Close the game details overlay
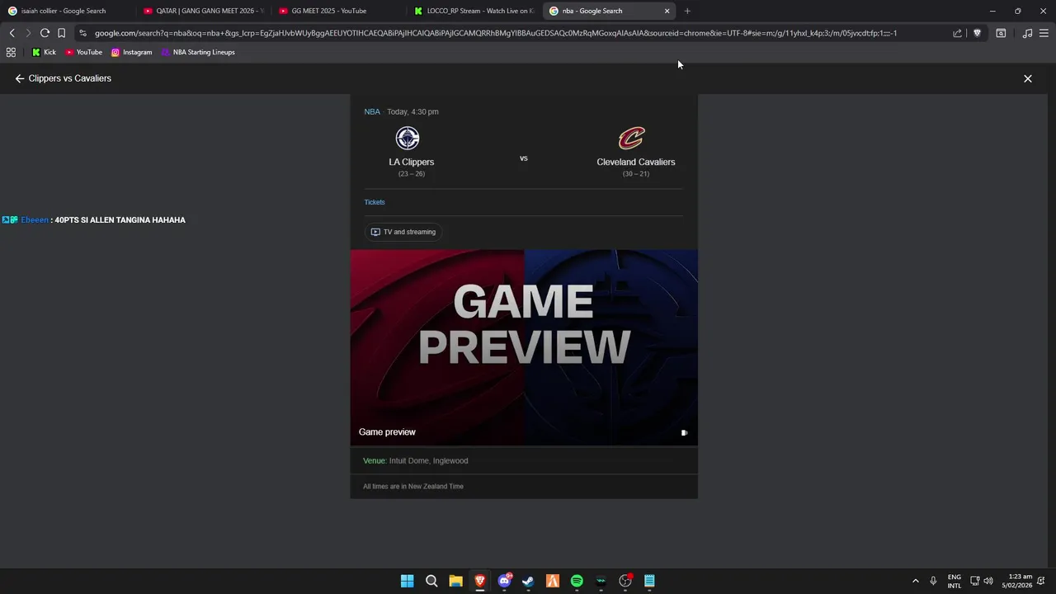The height and width of the screenshot is (594, 1056). point(1028,78)
